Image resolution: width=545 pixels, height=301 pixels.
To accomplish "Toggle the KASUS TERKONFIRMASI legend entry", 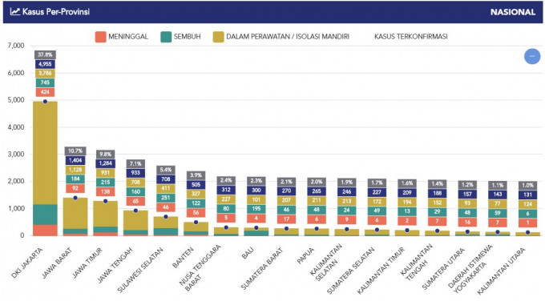I will (x=411, y=37).
